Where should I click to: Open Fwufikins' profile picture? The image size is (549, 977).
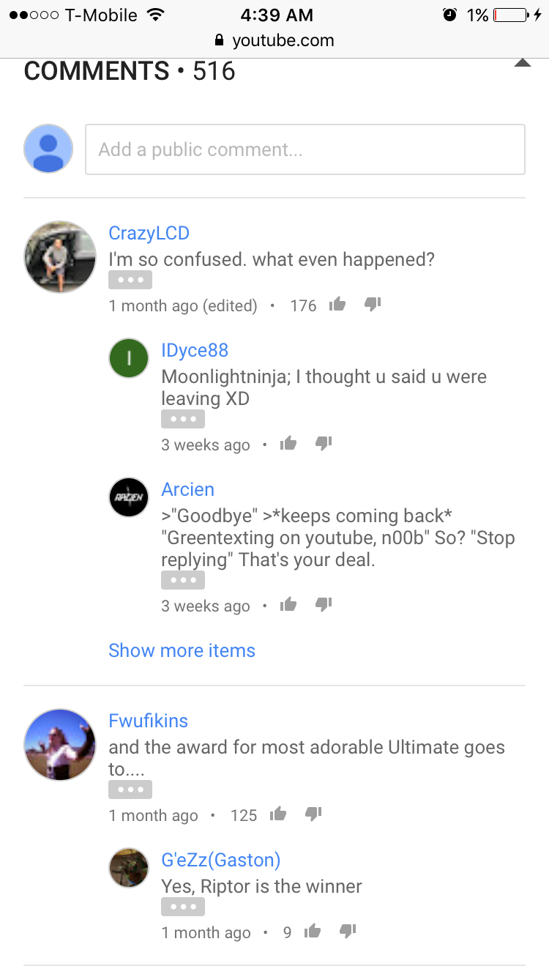(x=60, y=744)
